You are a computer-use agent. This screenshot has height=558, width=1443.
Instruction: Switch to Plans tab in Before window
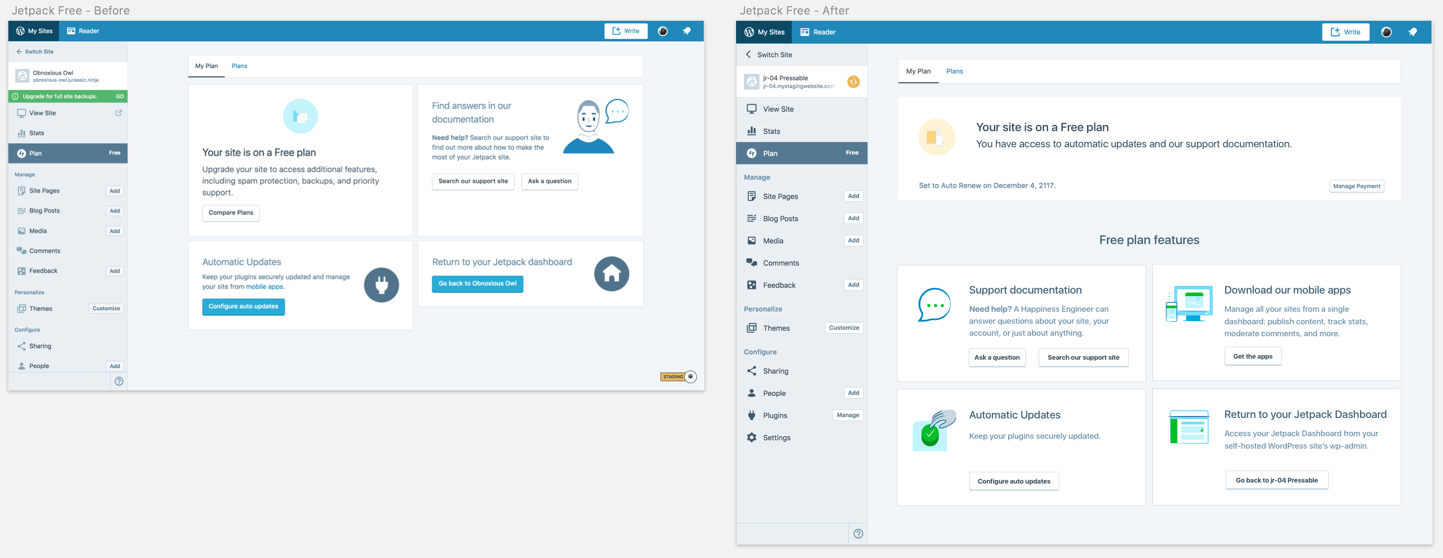(x=239, y=66)
